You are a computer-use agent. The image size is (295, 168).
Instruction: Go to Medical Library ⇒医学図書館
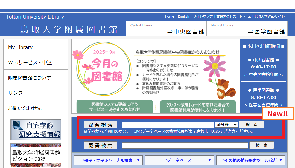[247, 28]
